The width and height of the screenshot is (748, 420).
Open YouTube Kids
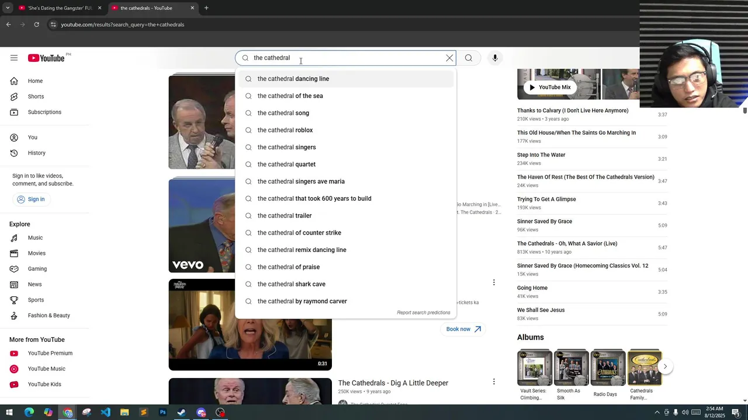coord(45,384)
